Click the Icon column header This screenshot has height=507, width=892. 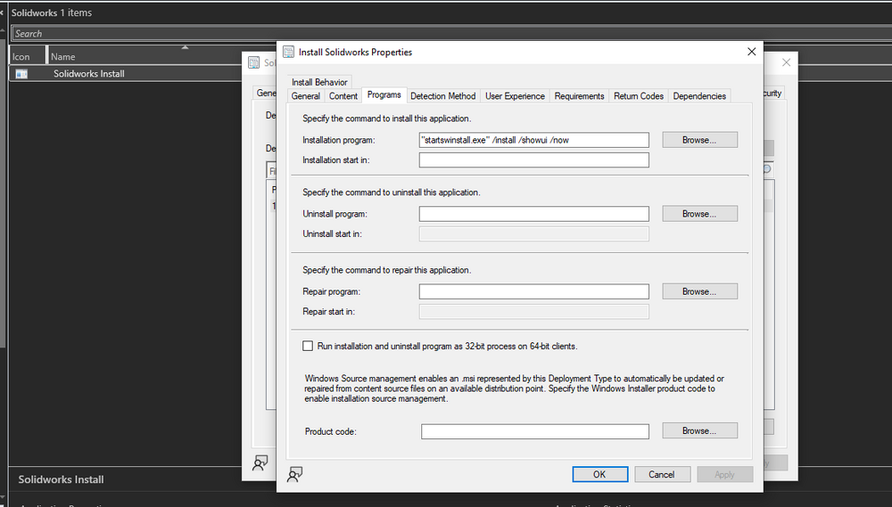(27, 56)
